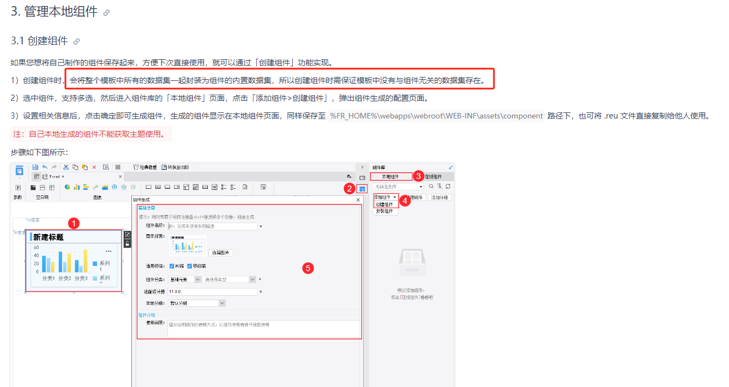Collapse the right panel arrow
This screenshot has height=387, width=729.
362,167
